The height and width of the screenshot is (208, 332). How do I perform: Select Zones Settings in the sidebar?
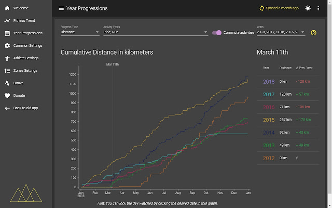click(25, 71)
